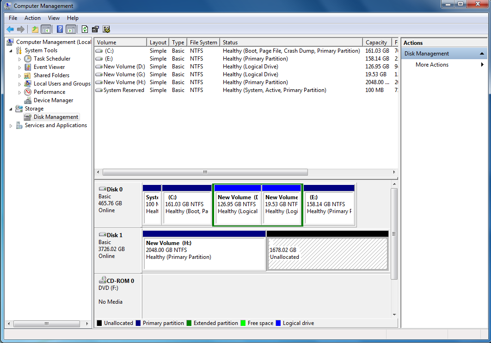Go up one level with folder icon
This screenshot has height=343, width=491.
[35, 30]
